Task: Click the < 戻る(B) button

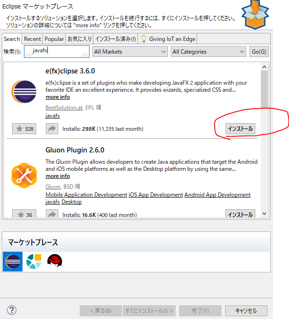Action: coord(101,311)
